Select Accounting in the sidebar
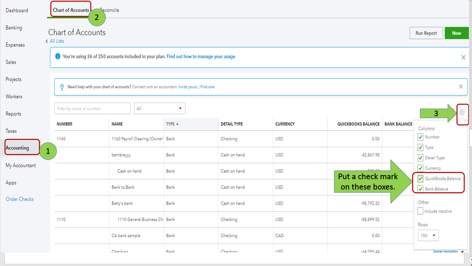The width and height of the screenshot is (472, 266). point(17,148)
